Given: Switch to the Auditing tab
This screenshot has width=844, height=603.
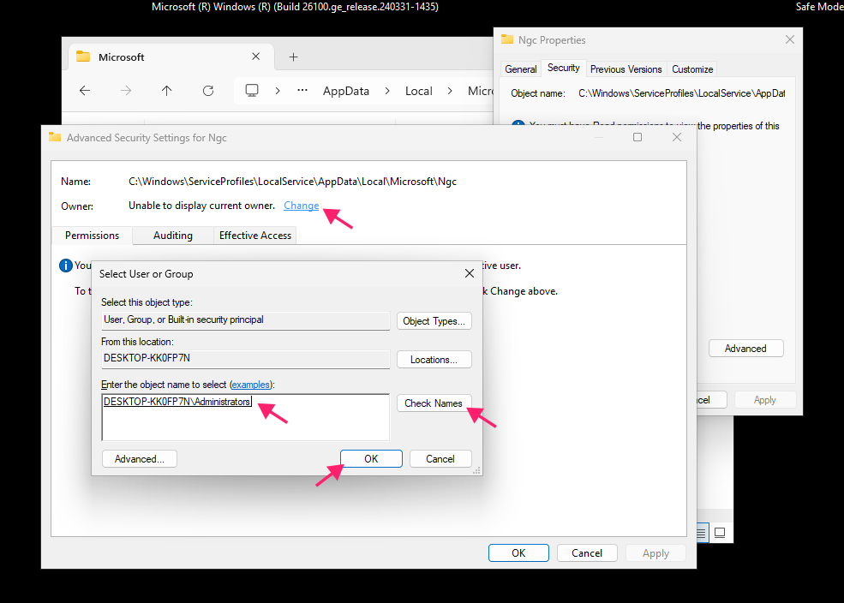Looking at the screenshot, I should [173, 236].
